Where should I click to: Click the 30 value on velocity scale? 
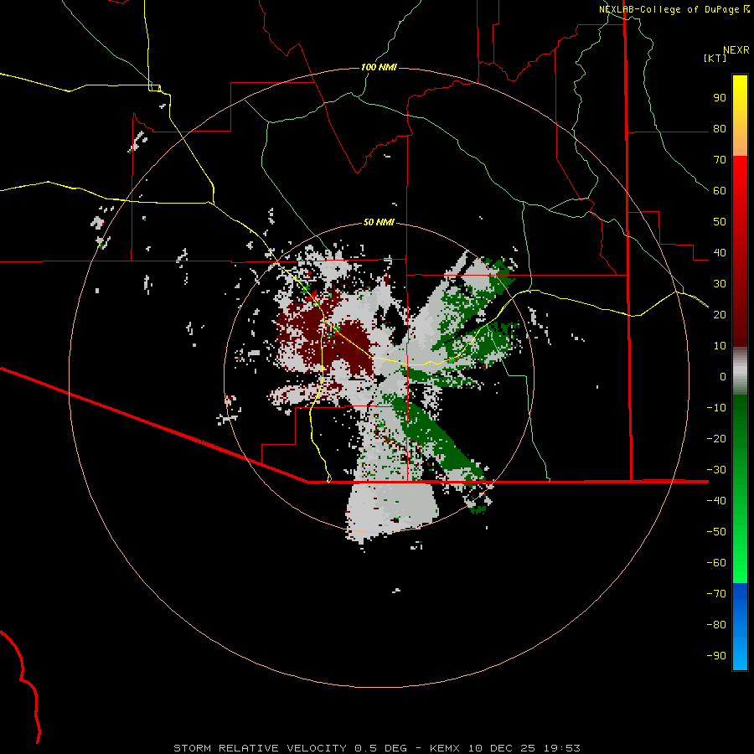coord(720,284)
